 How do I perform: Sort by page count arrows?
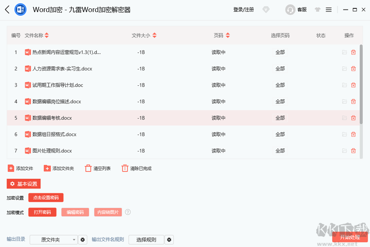(228, 35)
